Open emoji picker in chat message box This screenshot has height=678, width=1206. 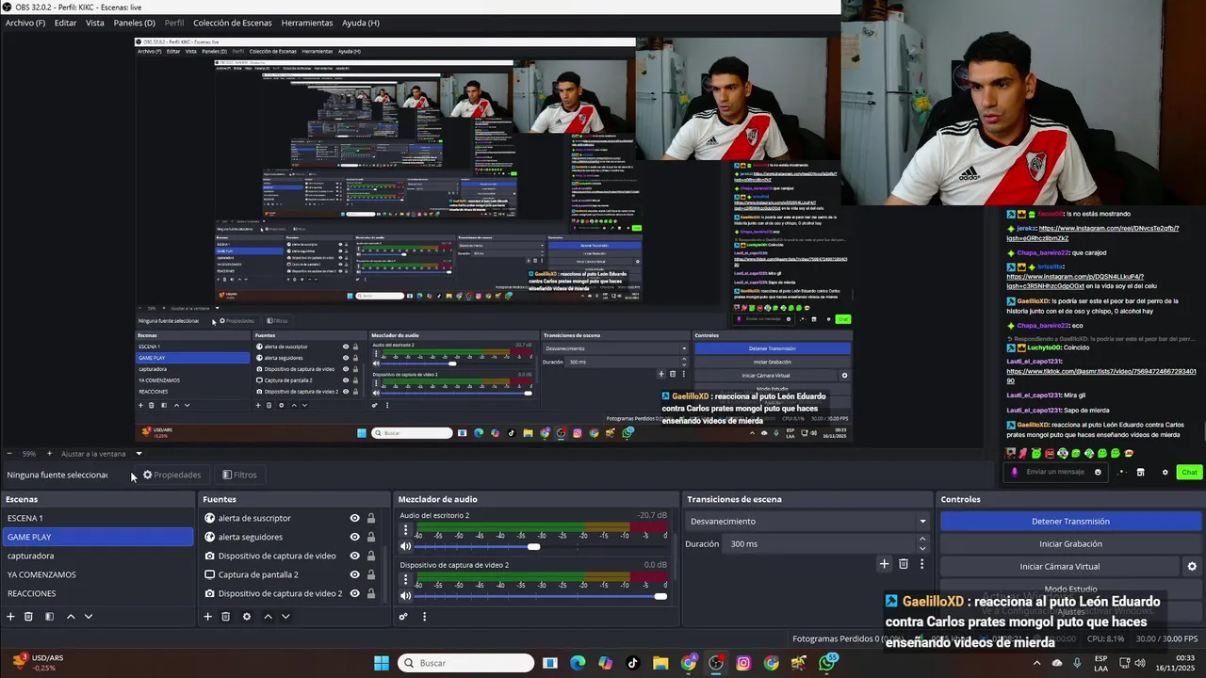coord(1098,472)
